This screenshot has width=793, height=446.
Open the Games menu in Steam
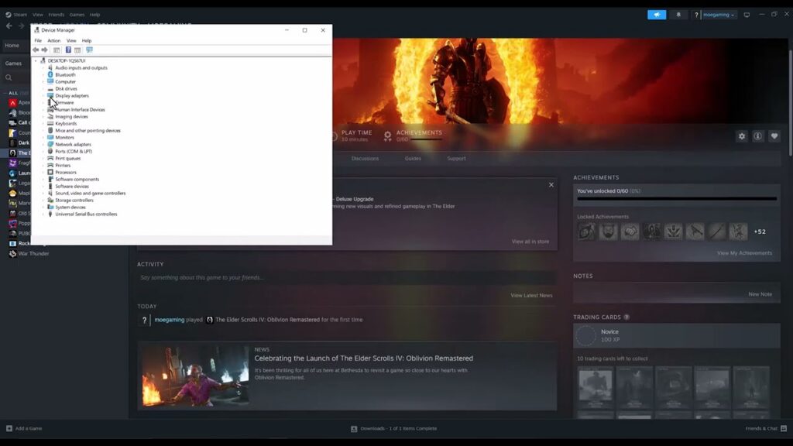(77, 15)
